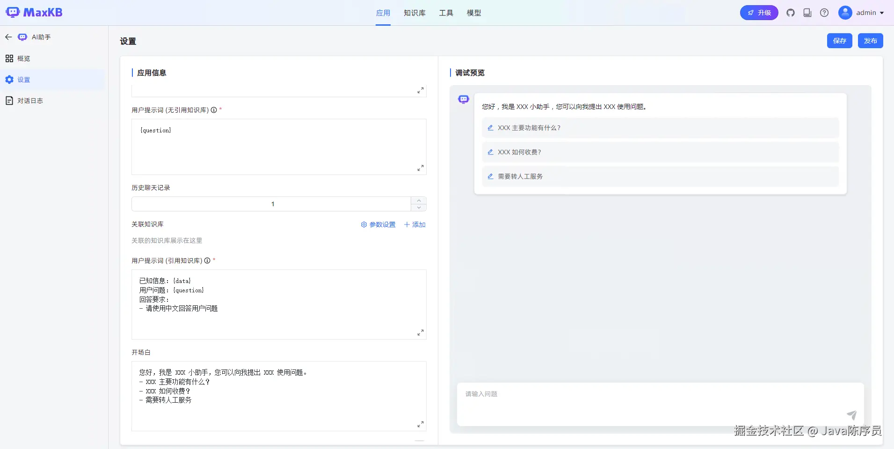This screenshot has width=894, height=449.
Task: Click the 升级 upgrade button
Action: (x=759, y=13)
